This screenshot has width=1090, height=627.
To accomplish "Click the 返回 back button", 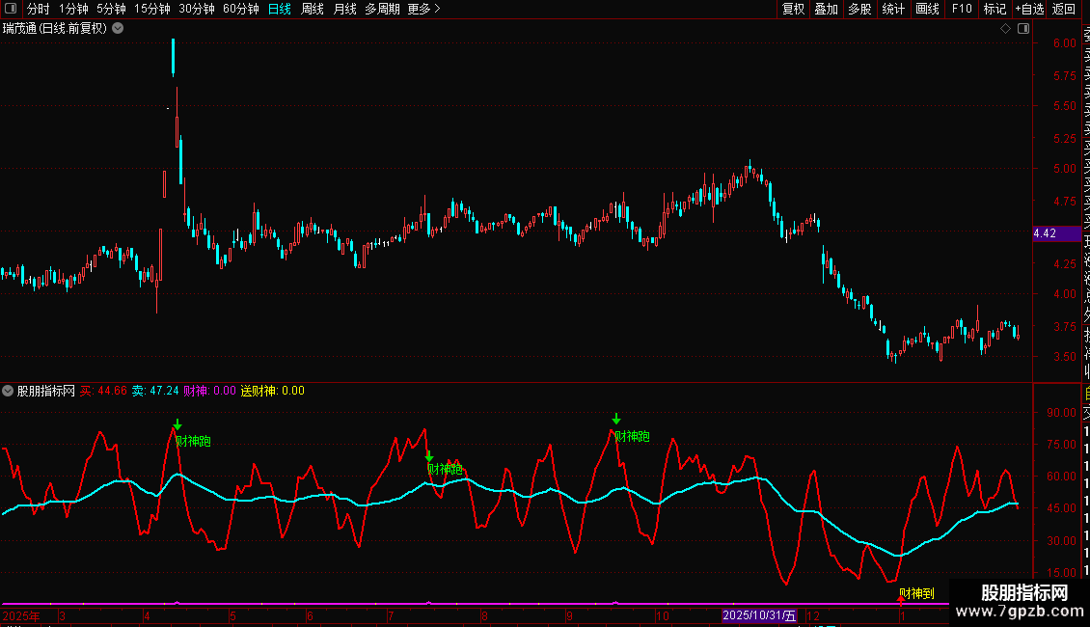I will [1064, 9].
